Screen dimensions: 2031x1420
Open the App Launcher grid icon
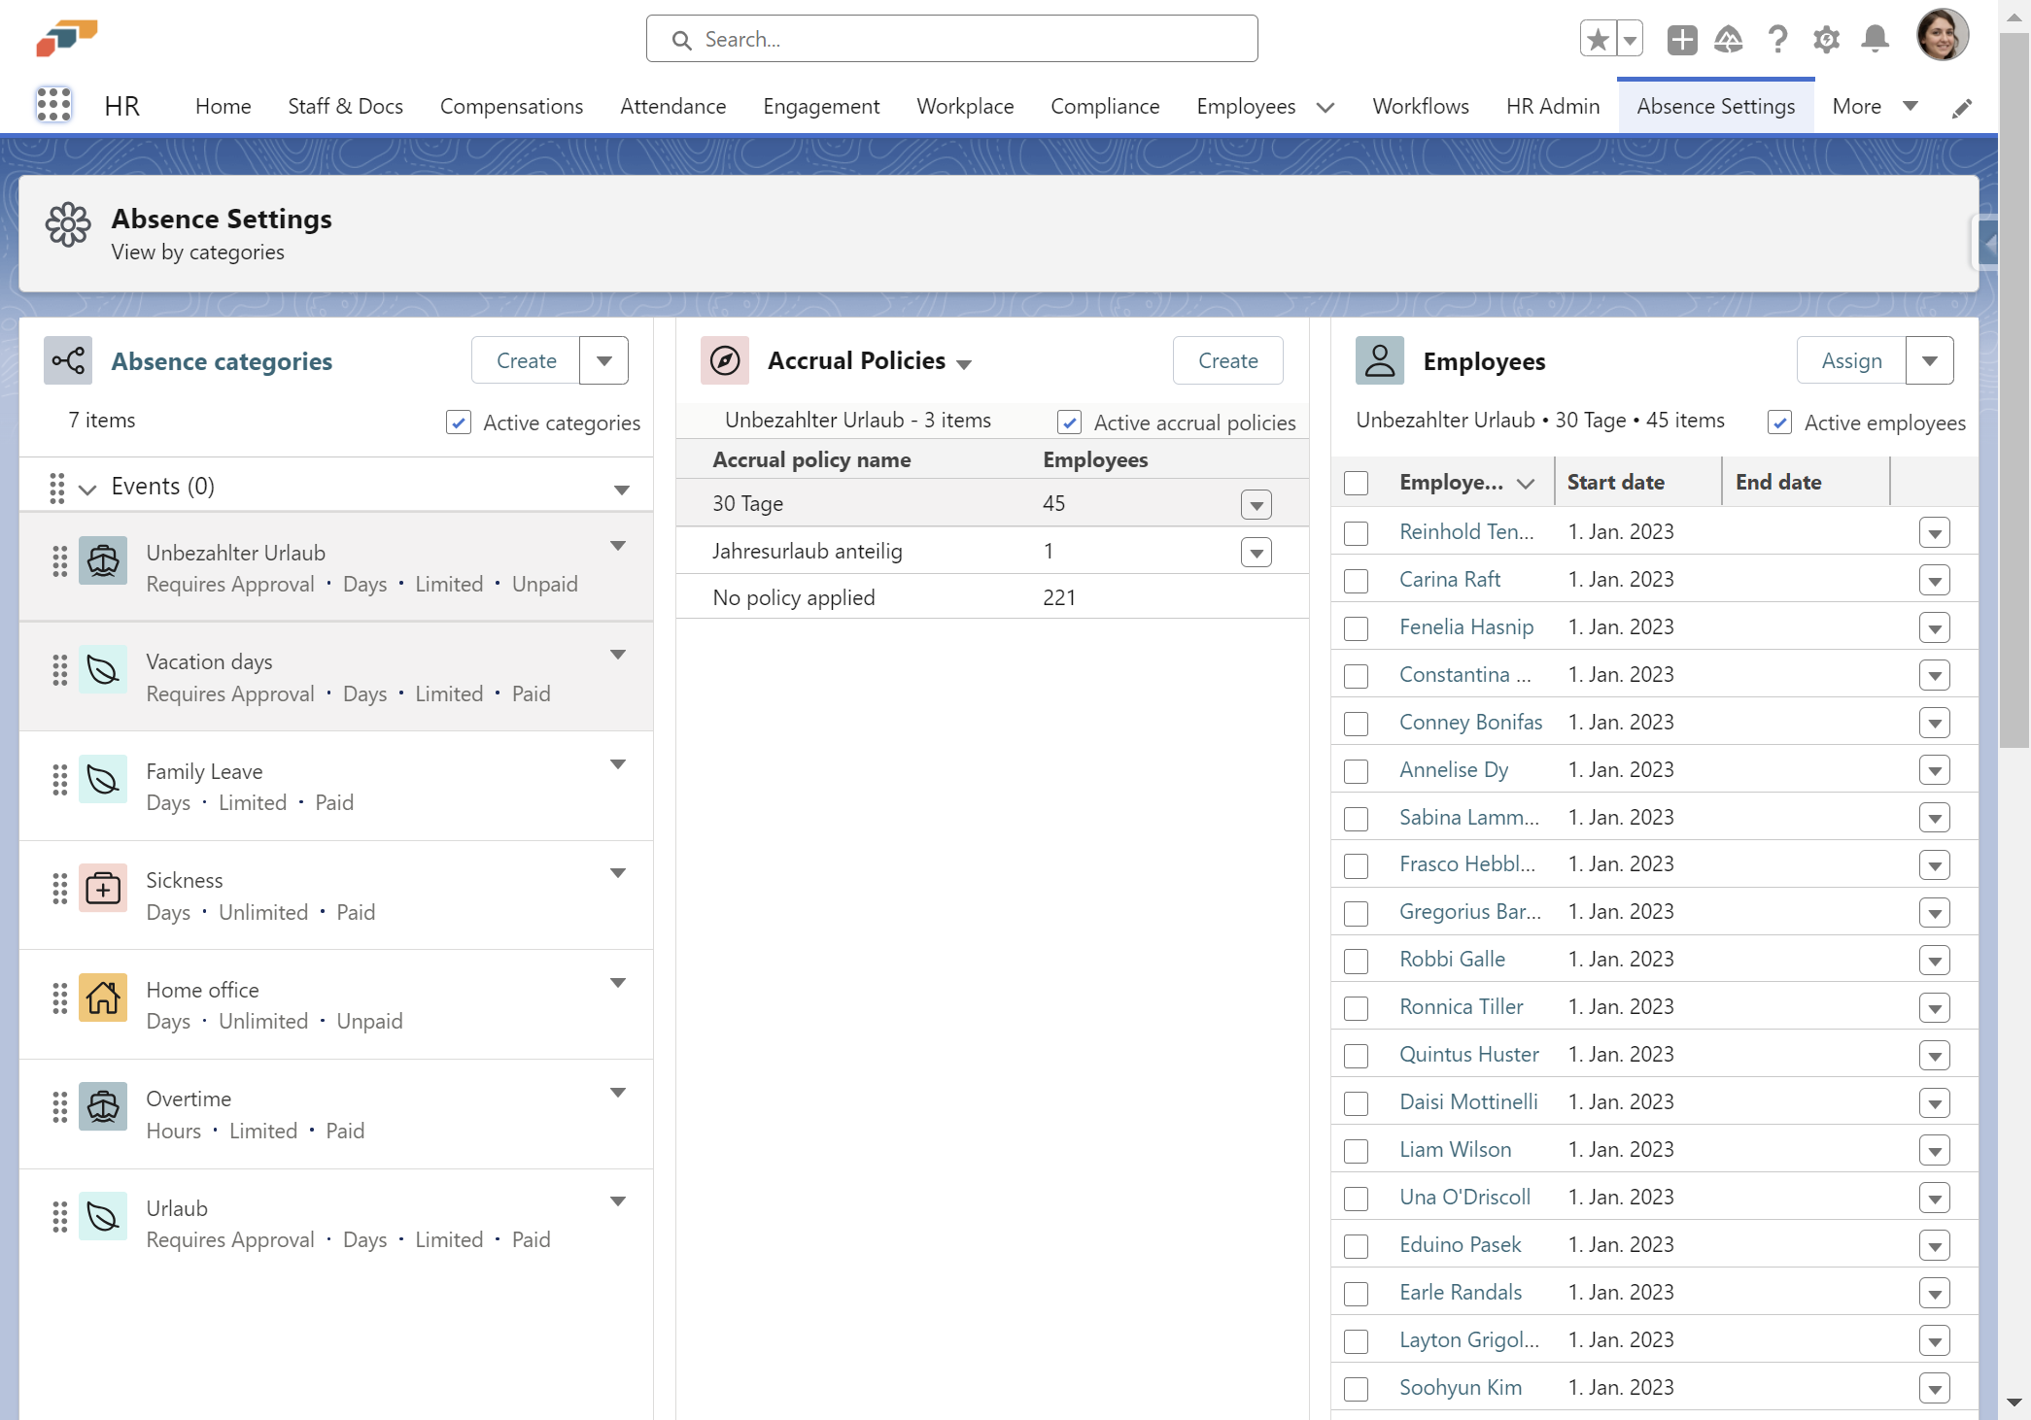pos(53,105)
